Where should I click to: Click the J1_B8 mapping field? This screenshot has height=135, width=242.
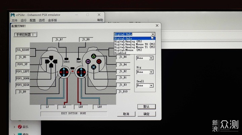tap(86, 39)
